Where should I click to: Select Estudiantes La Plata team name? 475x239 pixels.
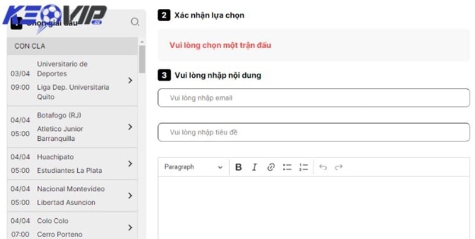click(69, 171)
